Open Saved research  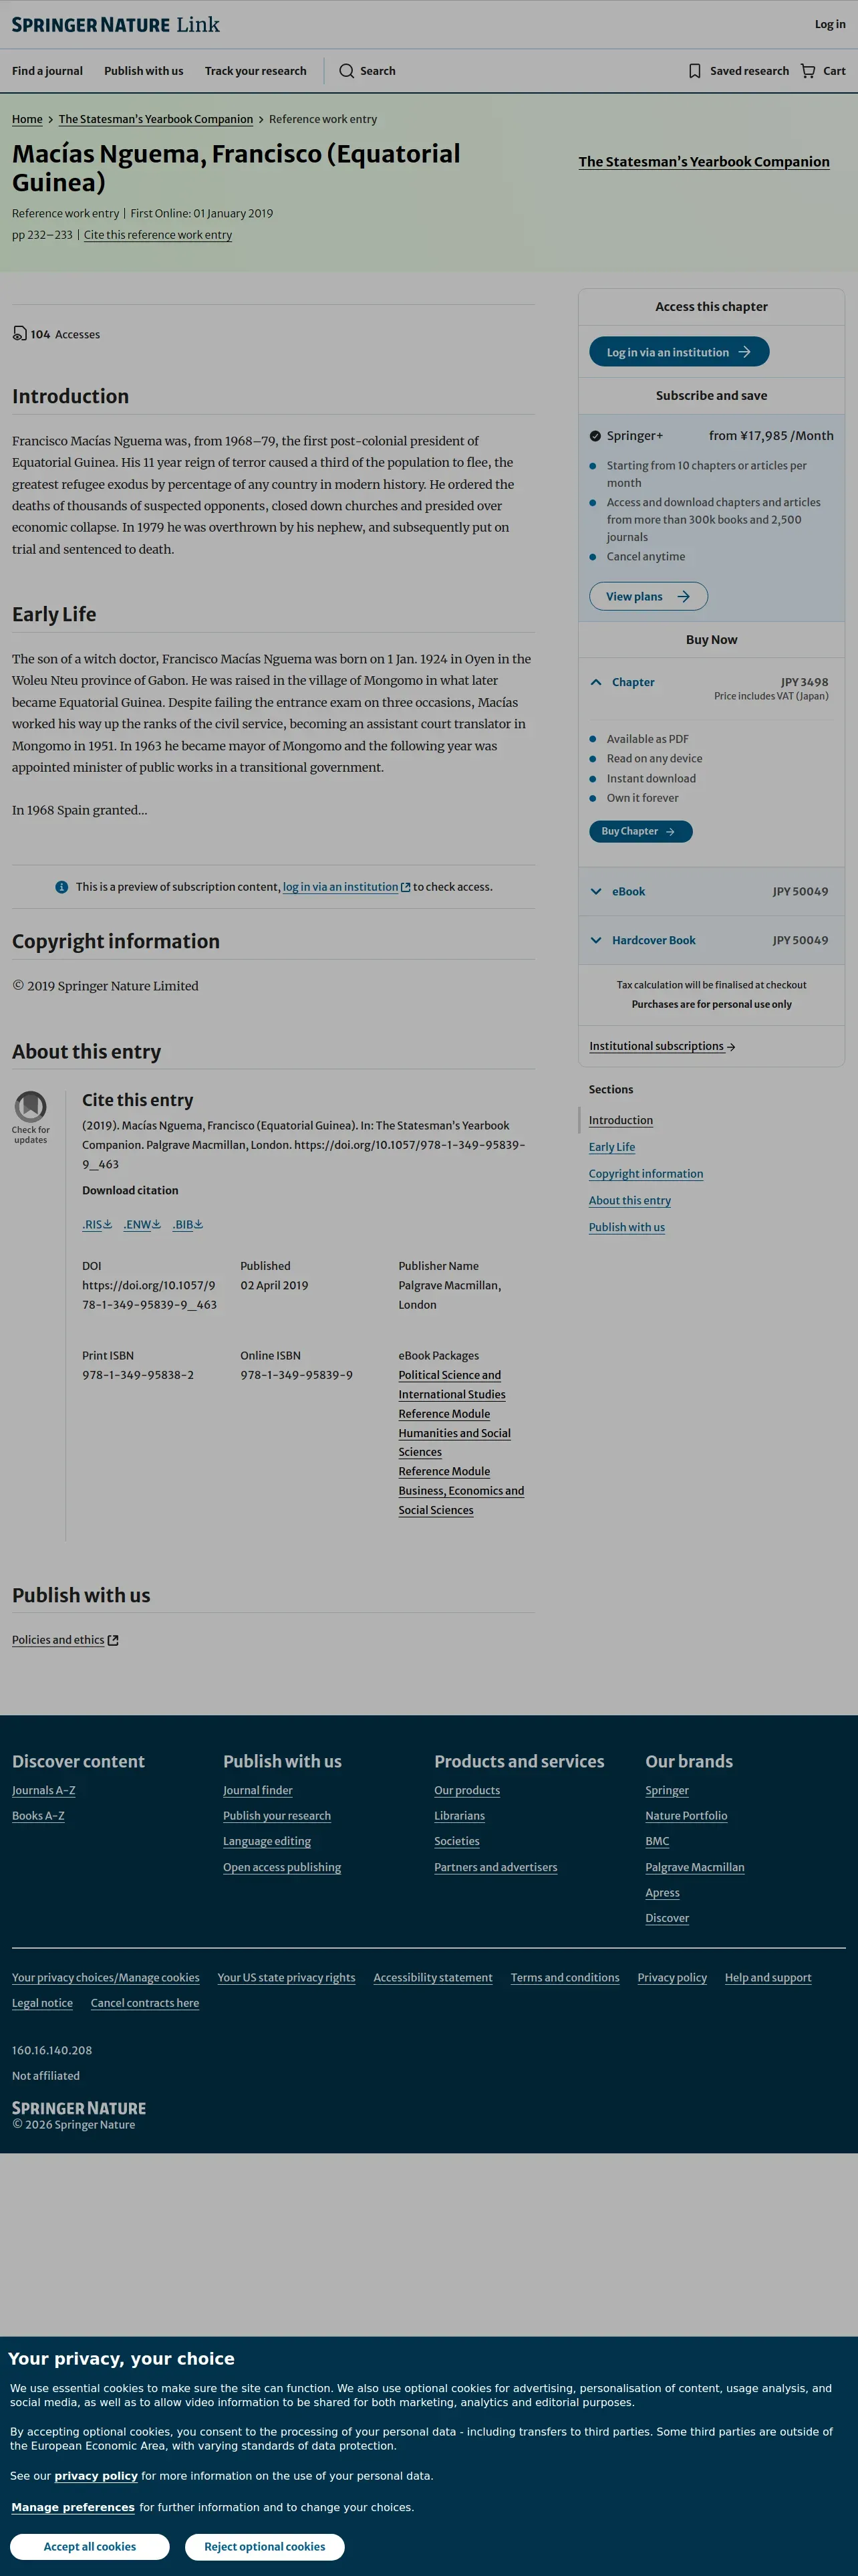pyautogui.click(x=739, y=71)
